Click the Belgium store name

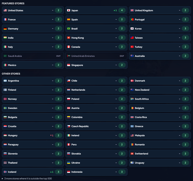[139, 108]
